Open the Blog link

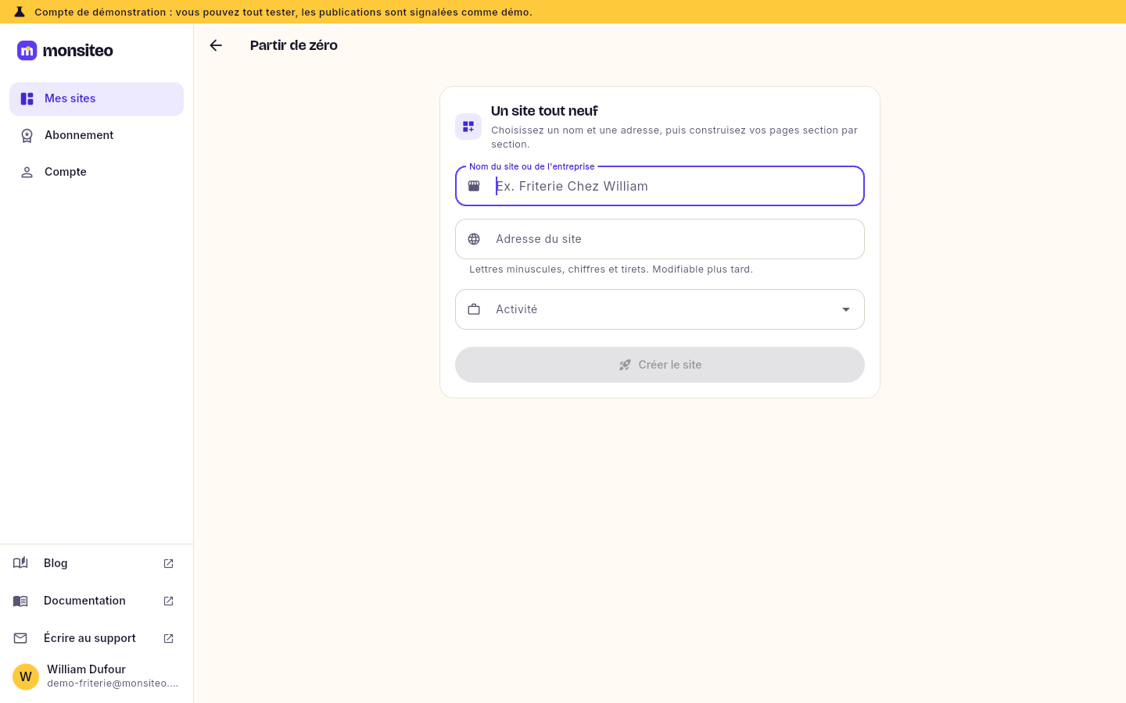point(96,563)
